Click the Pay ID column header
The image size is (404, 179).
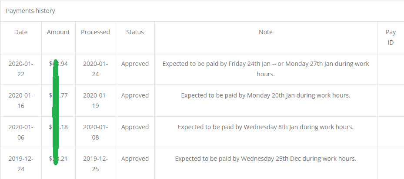pos(391,37)
